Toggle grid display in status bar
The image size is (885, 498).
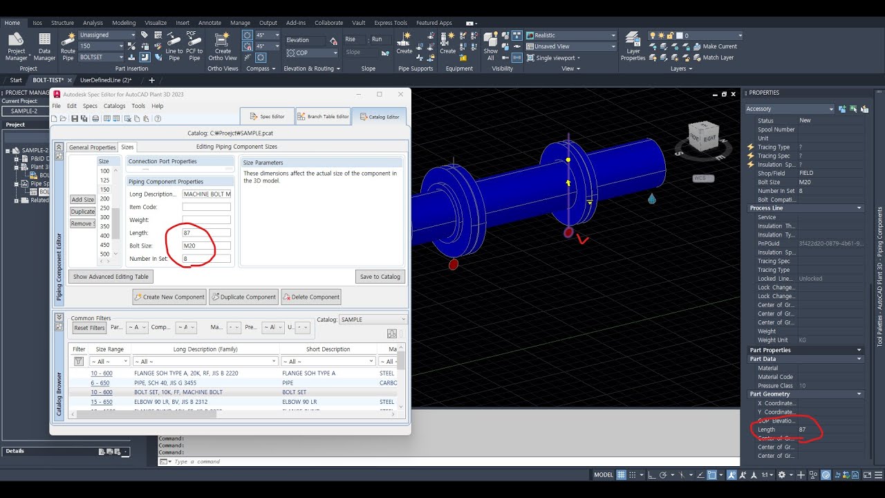(x=622, y=475)
